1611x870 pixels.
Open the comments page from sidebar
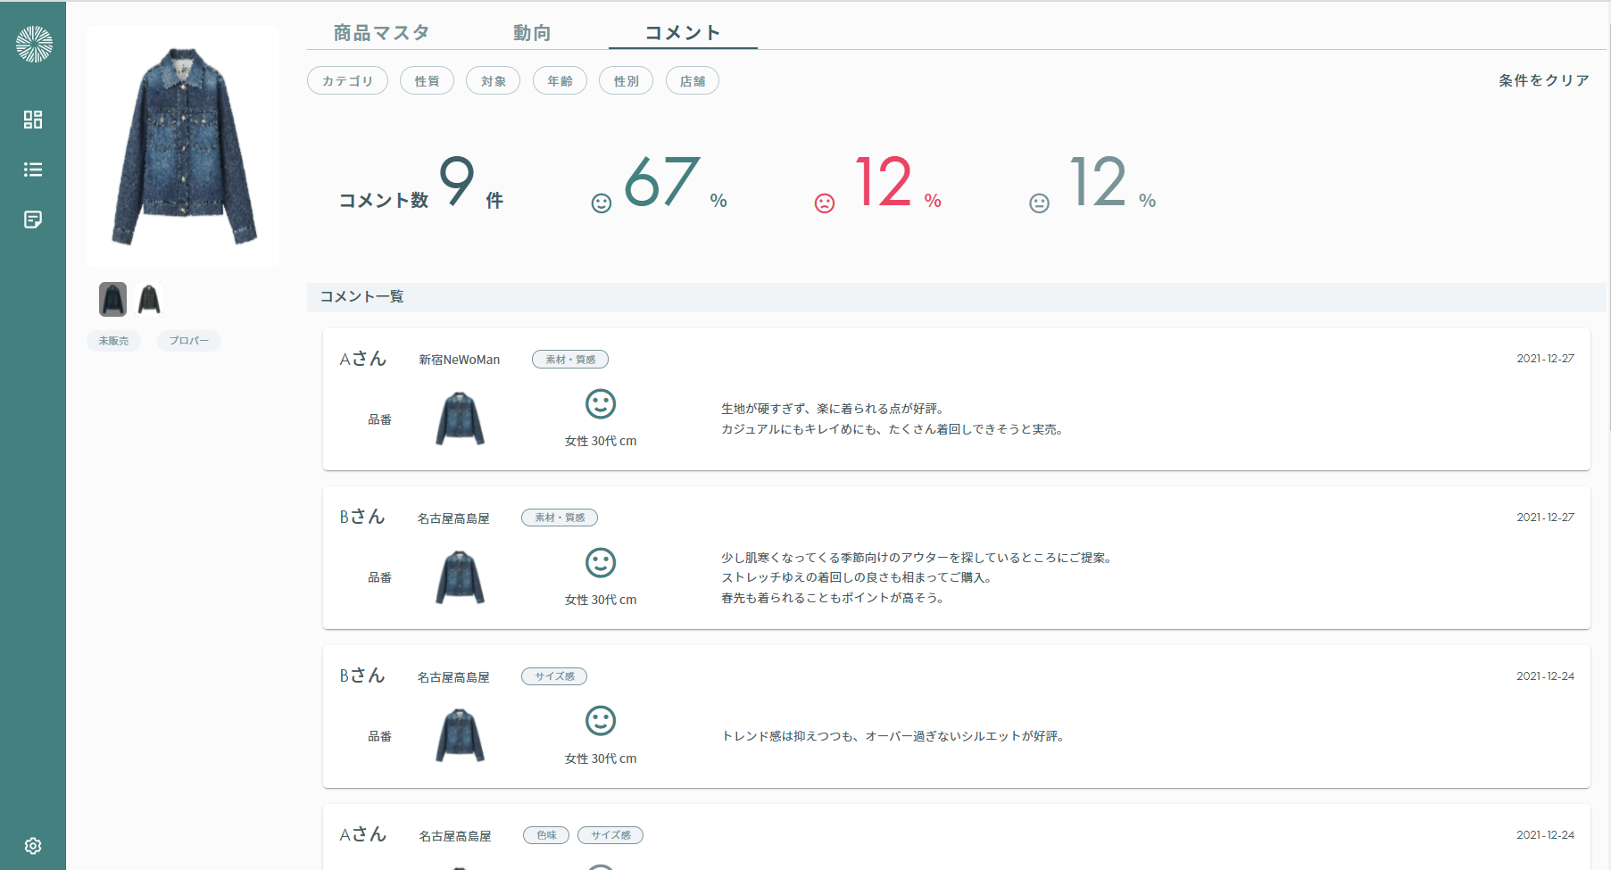[x=33, y=220]
